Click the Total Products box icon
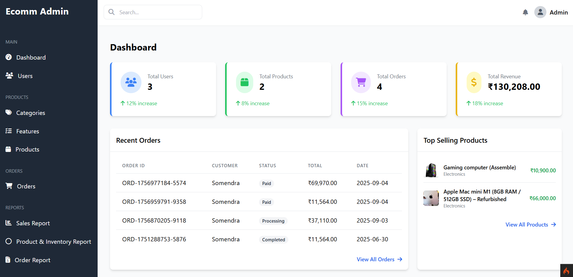This screenshot has height=277, width=573. coord(244,82)
